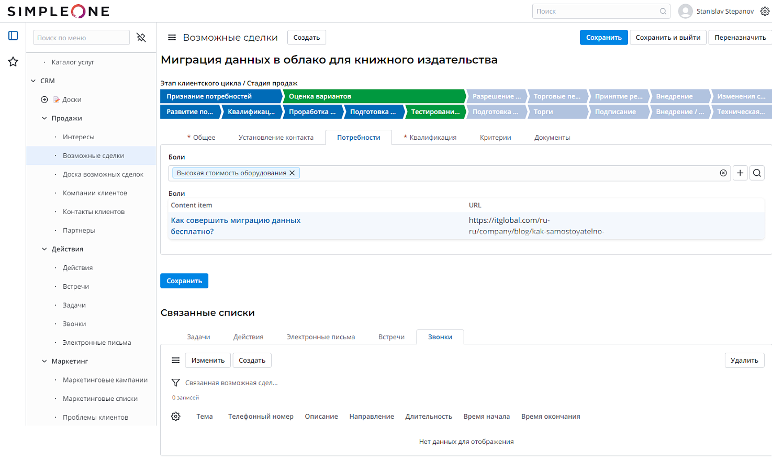Click the search magnifier in top bar
The width and height of the screenshot is (772, 471).
tap(663, 11)
